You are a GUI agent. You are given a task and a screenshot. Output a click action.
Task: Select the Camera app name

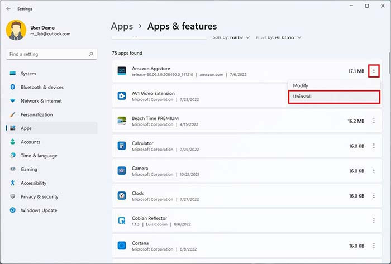140,168
